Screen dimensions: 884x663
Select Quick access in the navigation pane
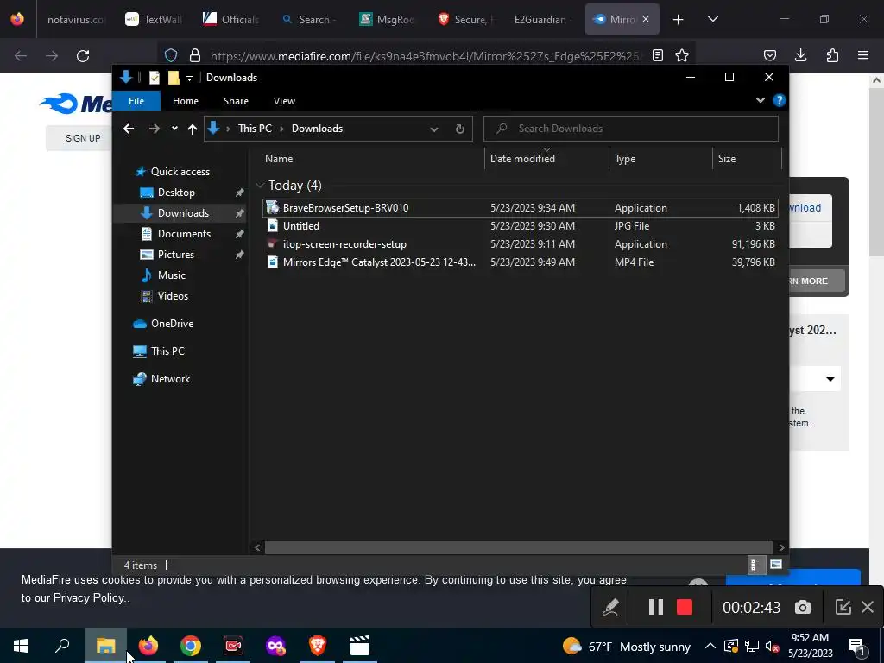point(180,172)
